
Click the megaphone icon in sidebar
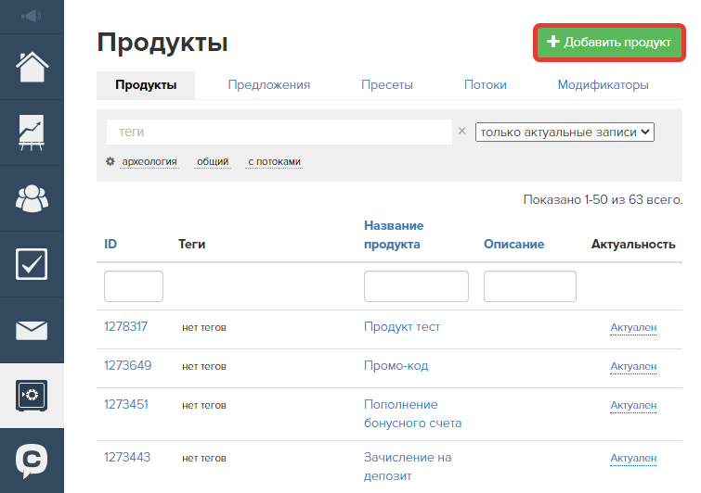[x=32, y=16]
